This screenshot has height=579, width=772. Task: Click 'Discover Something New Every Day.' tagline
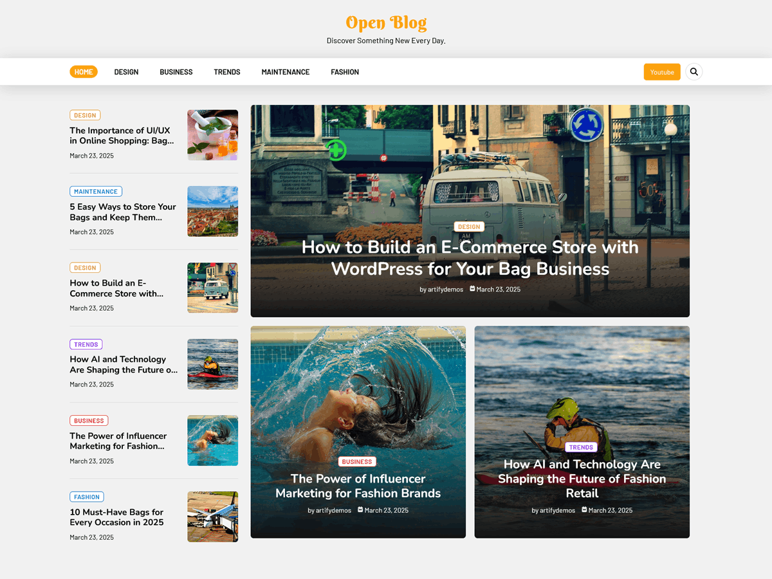click(386, 41)
